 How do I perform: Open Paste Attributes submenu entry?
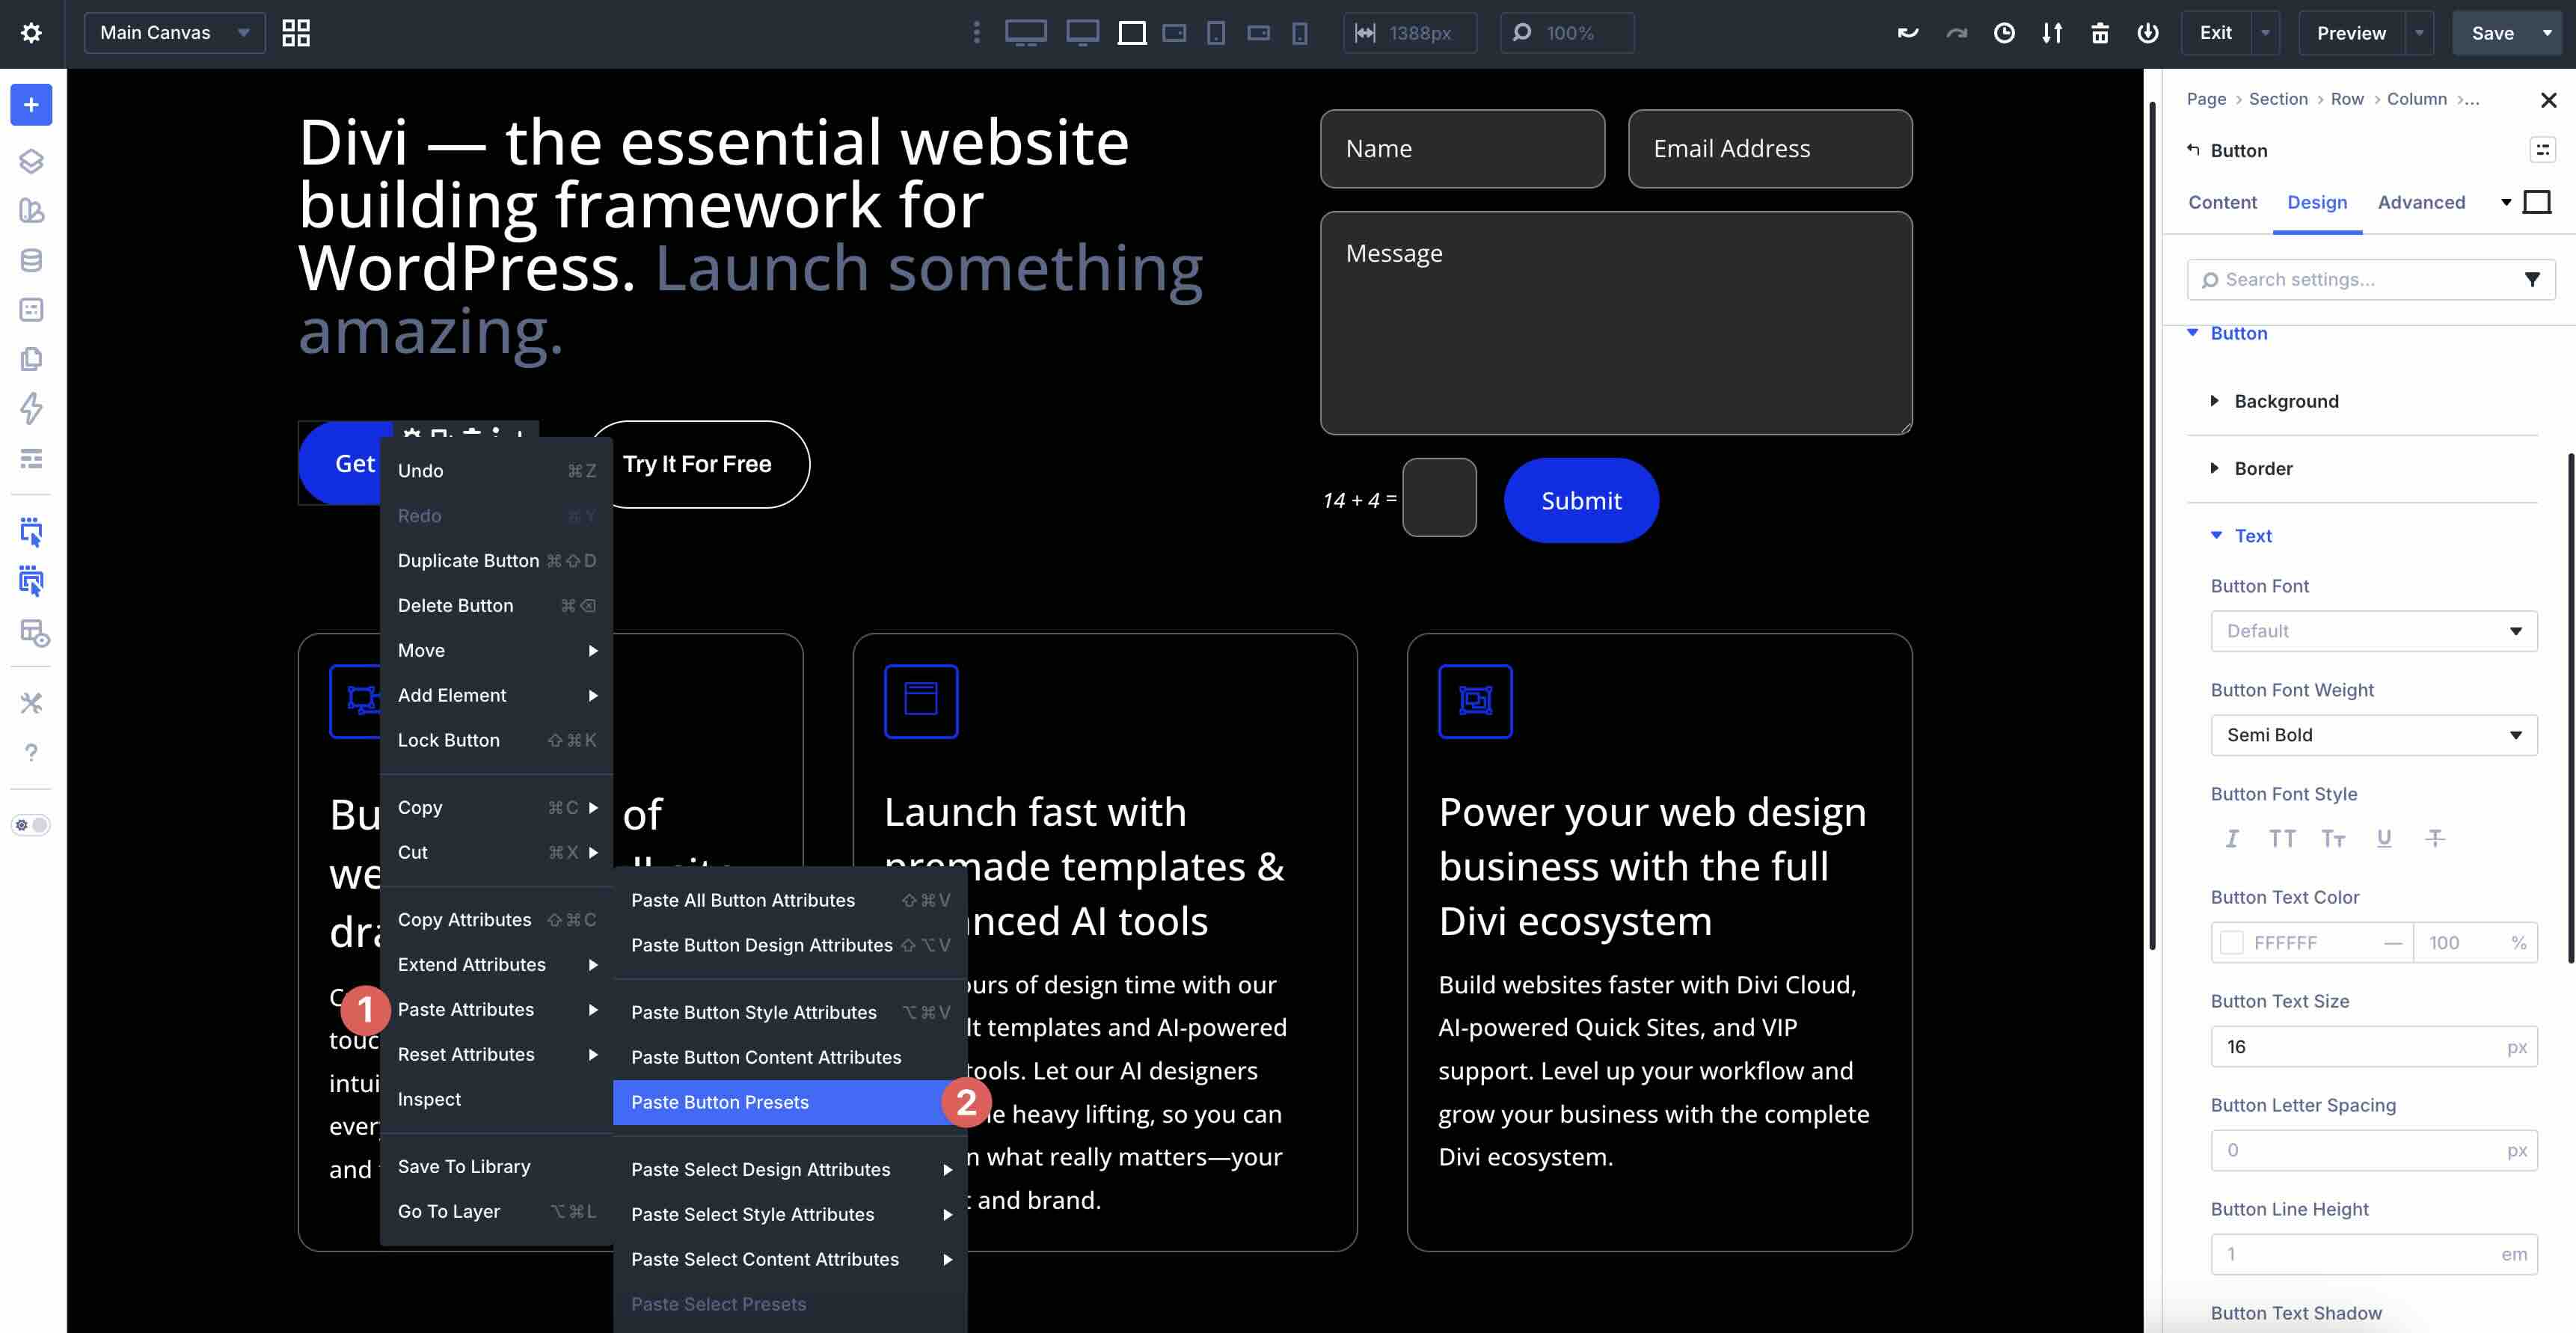point(496,1010)
